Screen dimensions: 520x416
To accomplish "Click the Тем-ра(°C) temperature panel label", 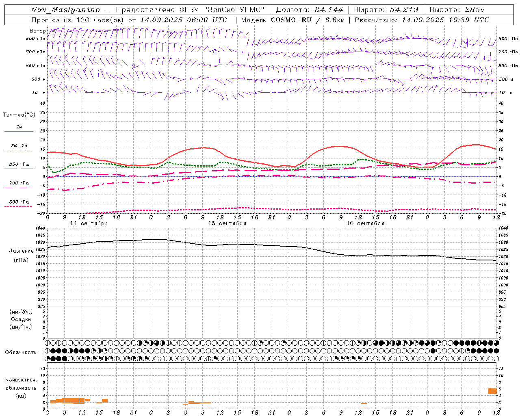I will point(19,115).
